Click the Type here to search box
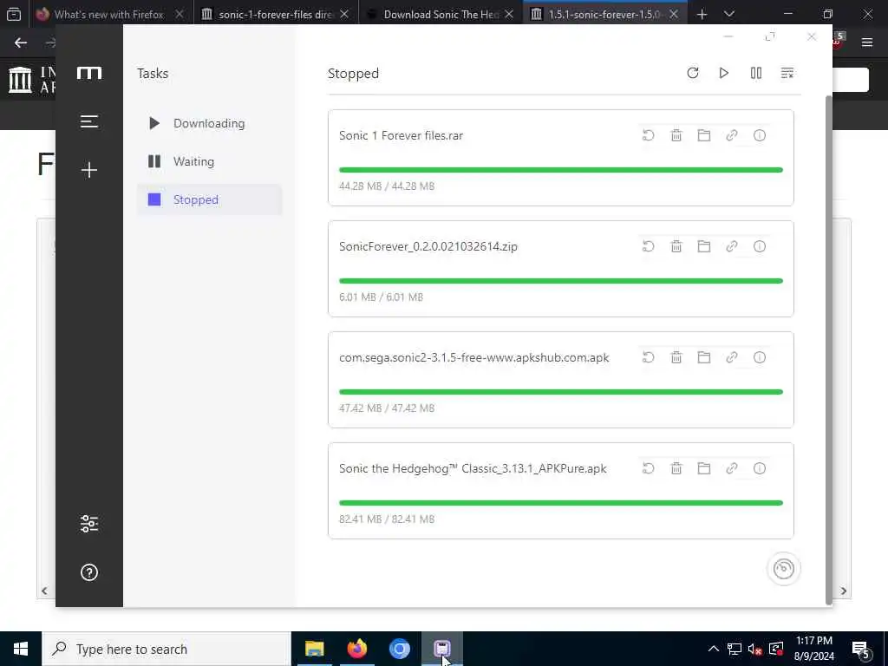The width and height of the screenshot is (888, 666). (166, 649)
